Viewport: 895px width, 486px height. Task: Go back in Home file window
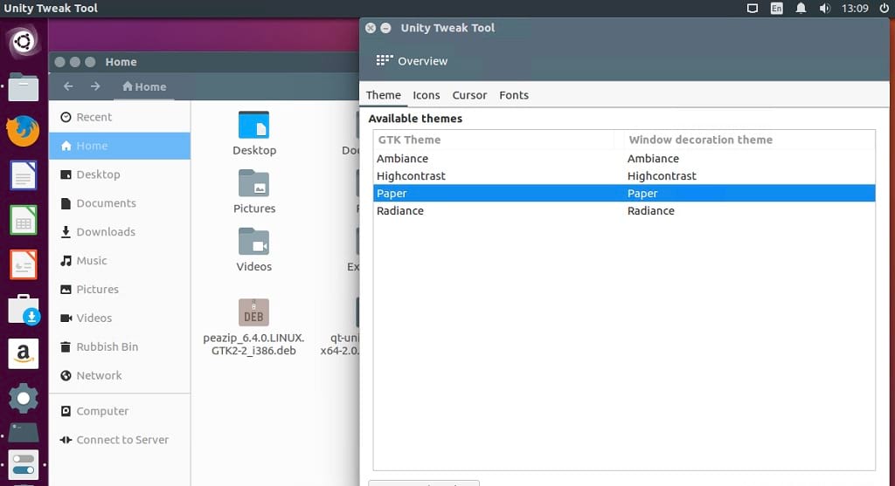click(x=68, y=86)
